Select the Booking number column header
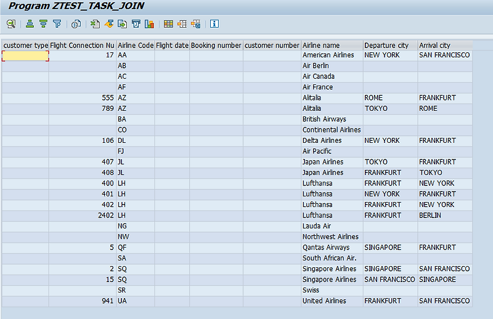This screenshot has height=319, width=493. tap(216, 45)
